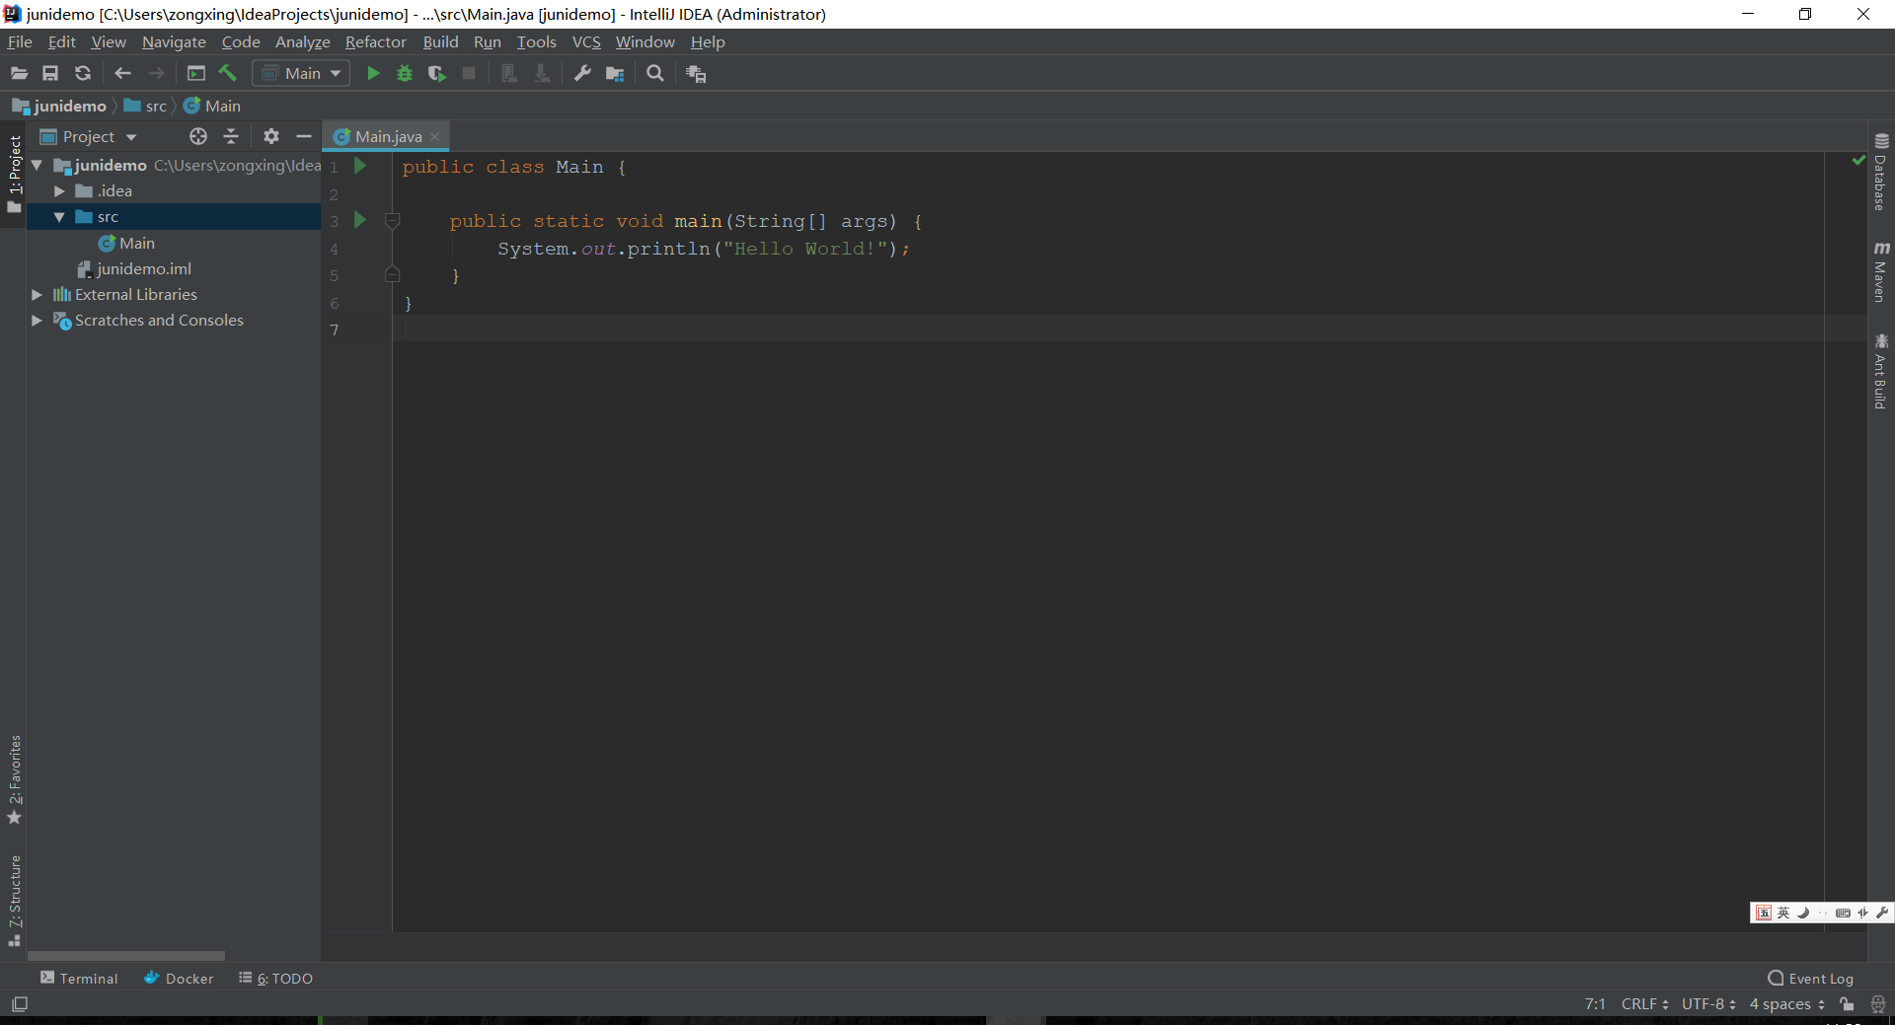Expand the .idea folder

pyautogui.click(x=60, y=190)
